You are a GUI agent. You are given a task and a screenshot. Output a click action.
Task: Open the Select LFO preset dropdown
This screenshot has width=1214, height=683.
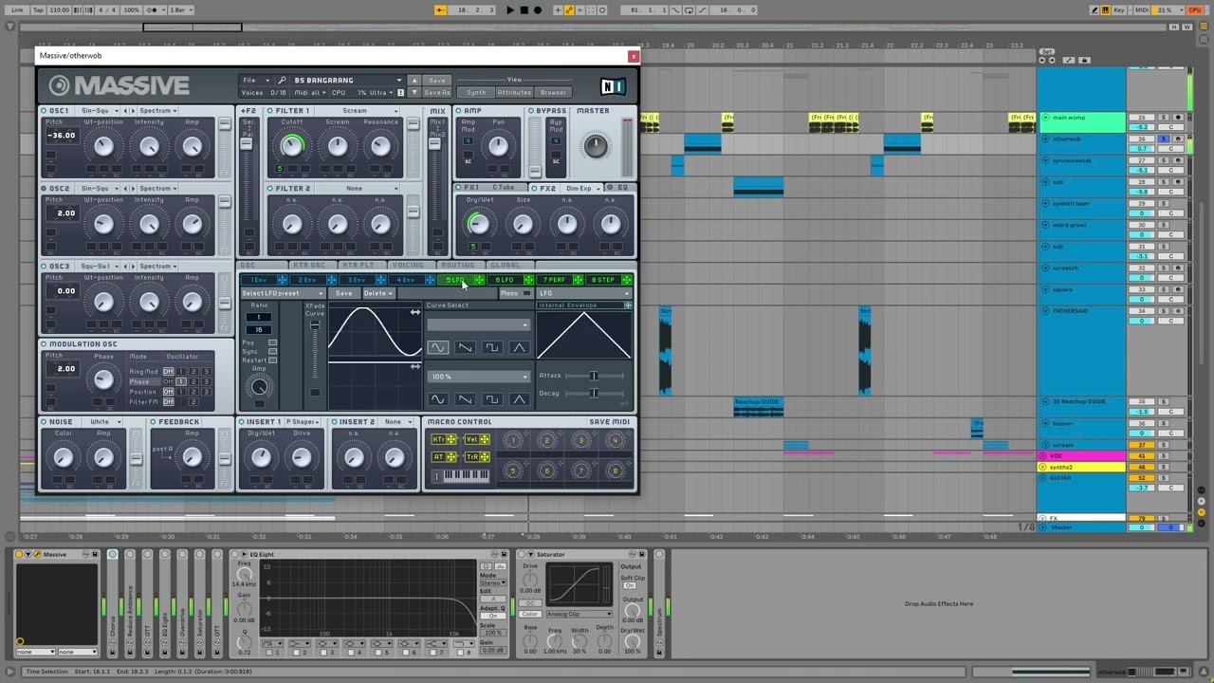point(283,293)
